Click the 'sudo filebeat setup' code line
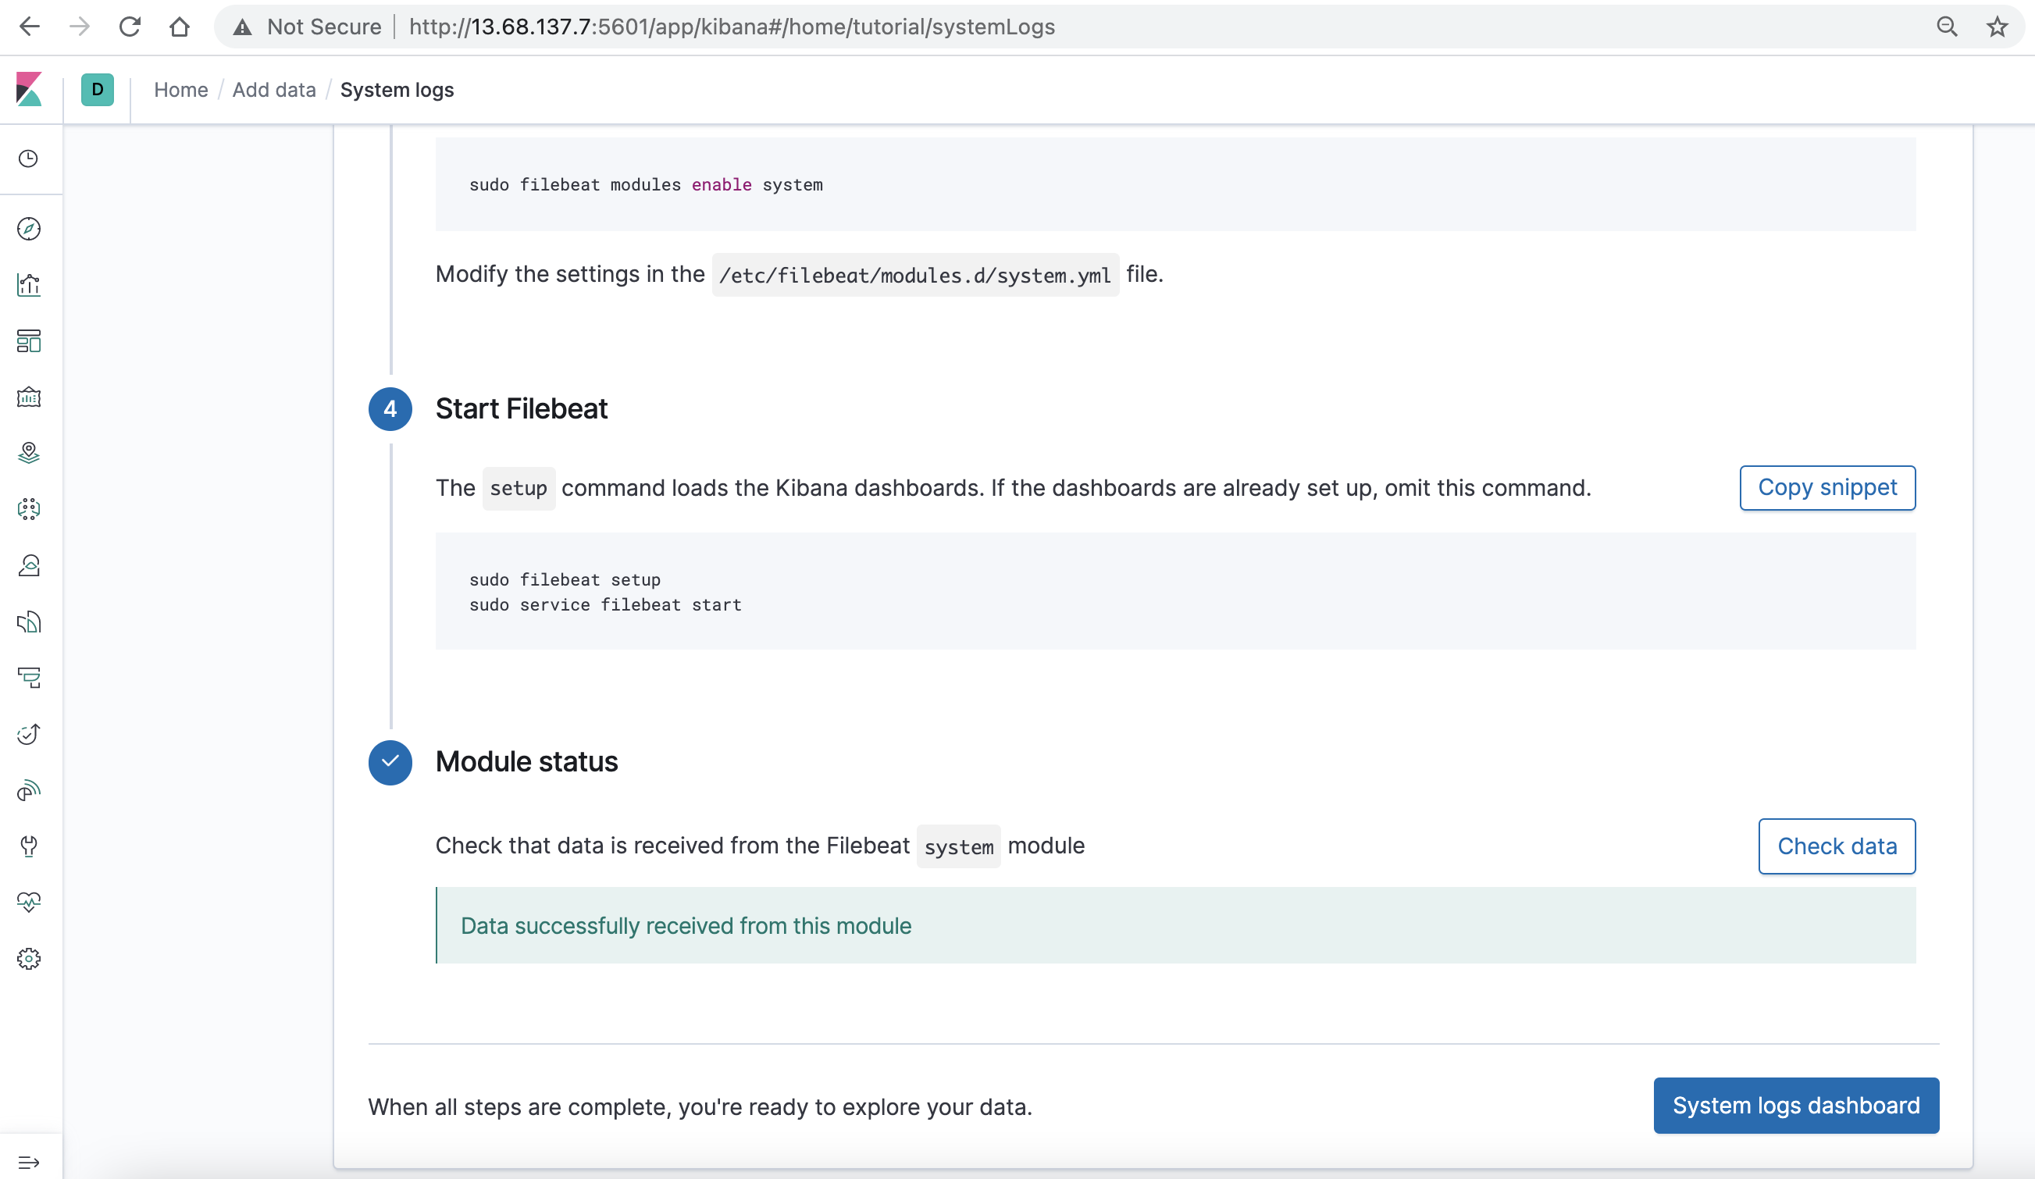Screen dimensions: 2035x1179 click(565, 580)
